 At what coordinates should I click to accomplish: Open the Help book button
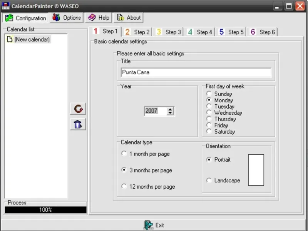(99, 18)
